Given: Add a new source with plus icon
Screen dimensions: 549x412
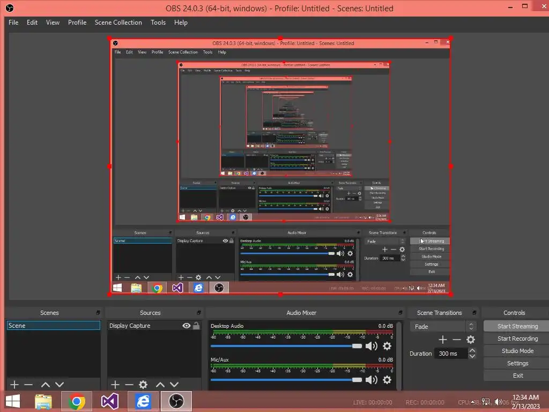Looking at the screenshot, I should pyautogui.click(x=115, y=385).
